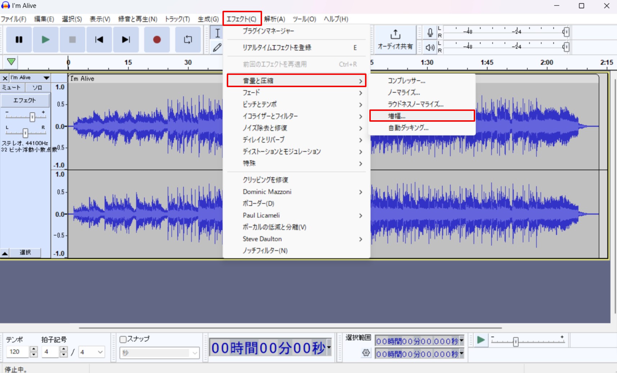Click the track 選択 button
This screenshot has height=373, width=617.
click(25, 253)
